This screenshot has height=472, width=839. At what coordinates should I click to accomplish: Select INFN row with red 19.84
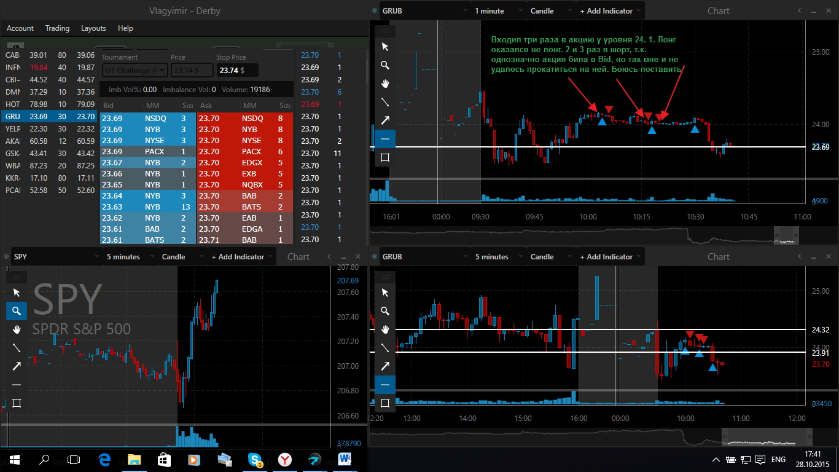pyautogui.click(x=49, y=67)
